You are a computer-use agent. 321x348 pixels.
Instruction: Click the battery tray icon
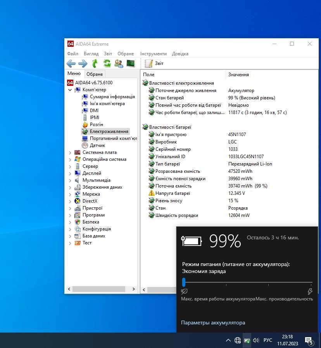tap(247, 340)
